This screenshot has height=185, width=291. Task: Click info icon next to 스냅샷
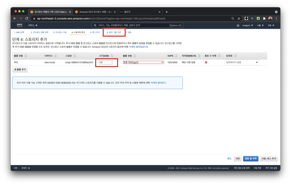[x=75, y=56]
